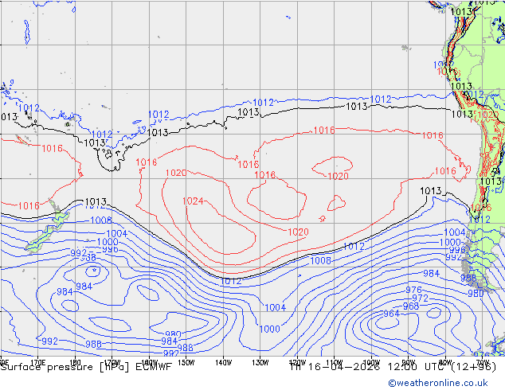Click the 'Surface pressure [hPa] ECMWF' caption
Screen dimensions: 505x390
tap(86, 367)
